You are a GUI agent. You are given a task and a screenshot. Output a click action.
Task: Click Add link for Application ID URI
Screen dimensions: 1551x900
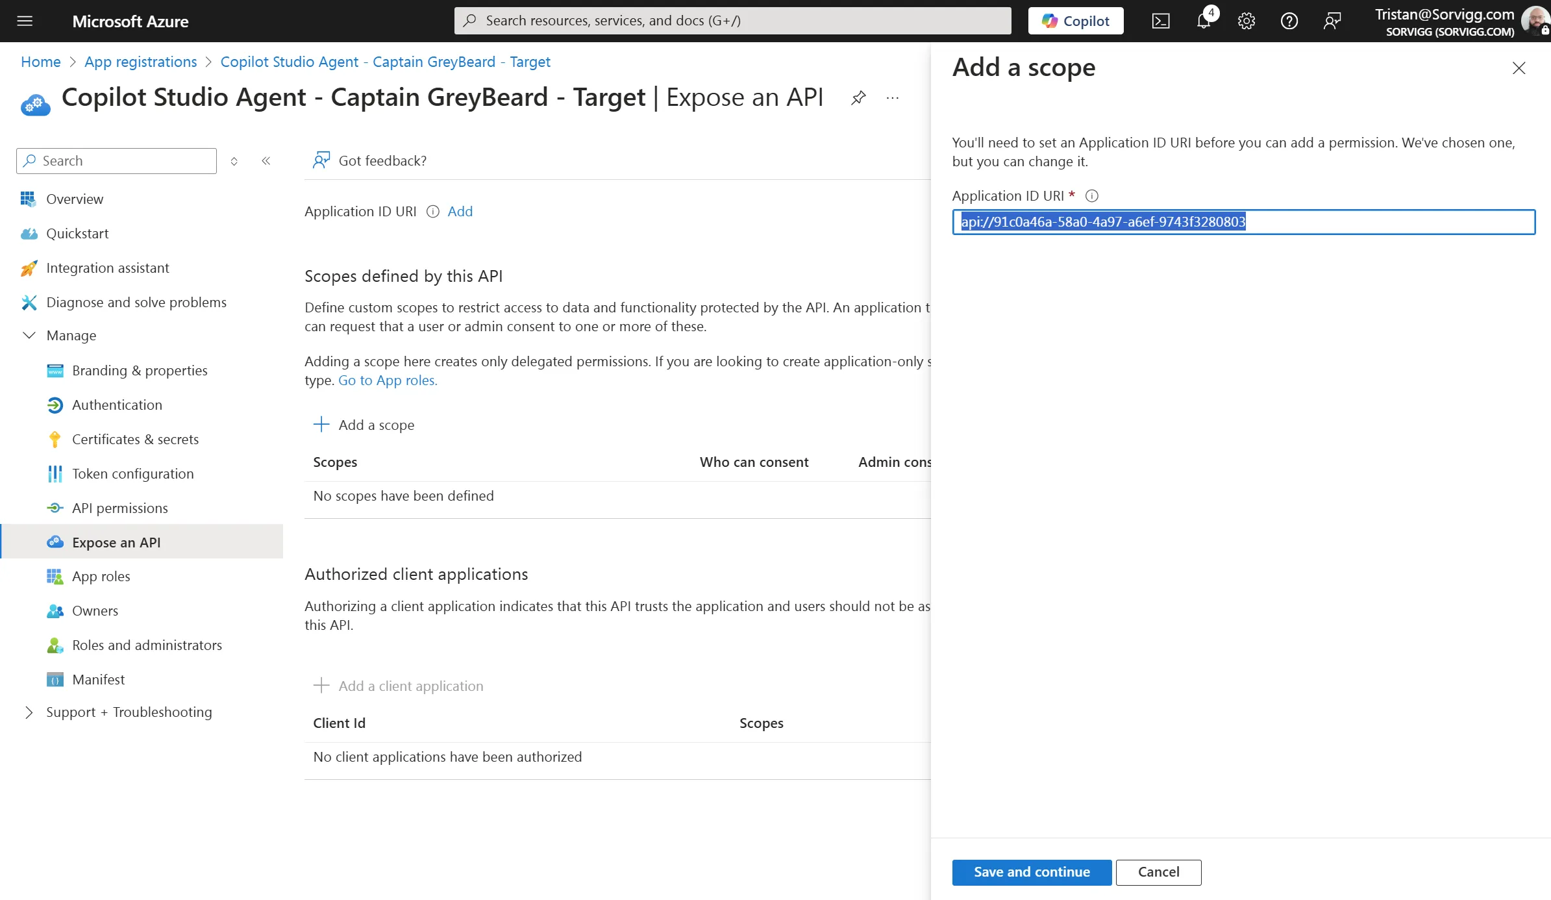pyautogui.click(x=460, y=212)
